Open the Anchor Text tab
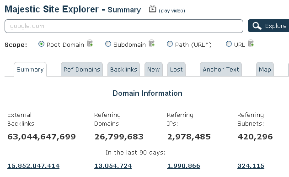 (x=221, y=69)
